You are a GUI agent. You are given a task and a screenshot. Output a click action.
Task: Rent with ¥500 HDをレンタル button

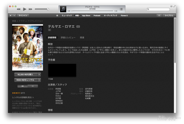pyautogui.click(x=26, y=80)
